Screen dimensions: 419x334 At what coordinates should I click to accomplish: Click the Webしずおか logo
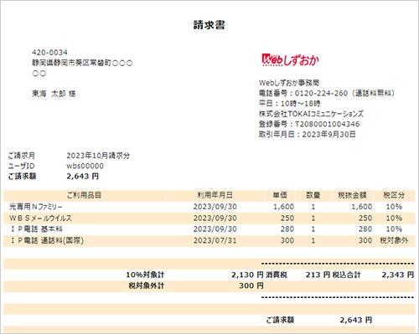(x=290, y=59)
